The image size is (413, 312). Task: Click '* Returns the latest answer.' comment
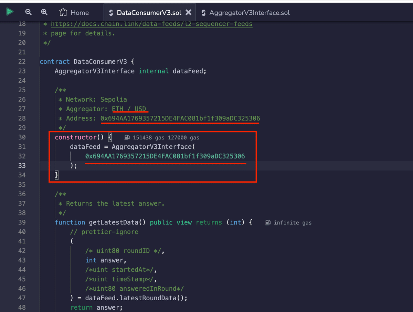click(112, 204)
